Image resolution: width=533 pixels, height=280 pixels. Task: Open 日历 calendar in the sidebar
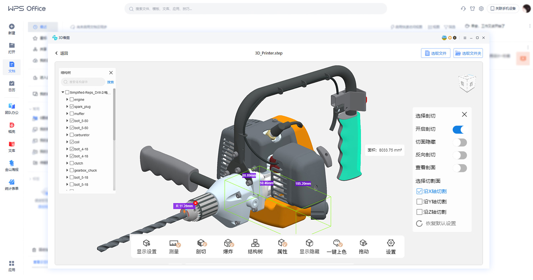pos(12,86)
